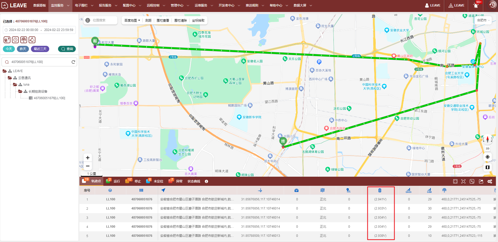Viewport: 498px width, 242px height.
Task: Toggle the 2D map view mode
Action: (487, 149)
